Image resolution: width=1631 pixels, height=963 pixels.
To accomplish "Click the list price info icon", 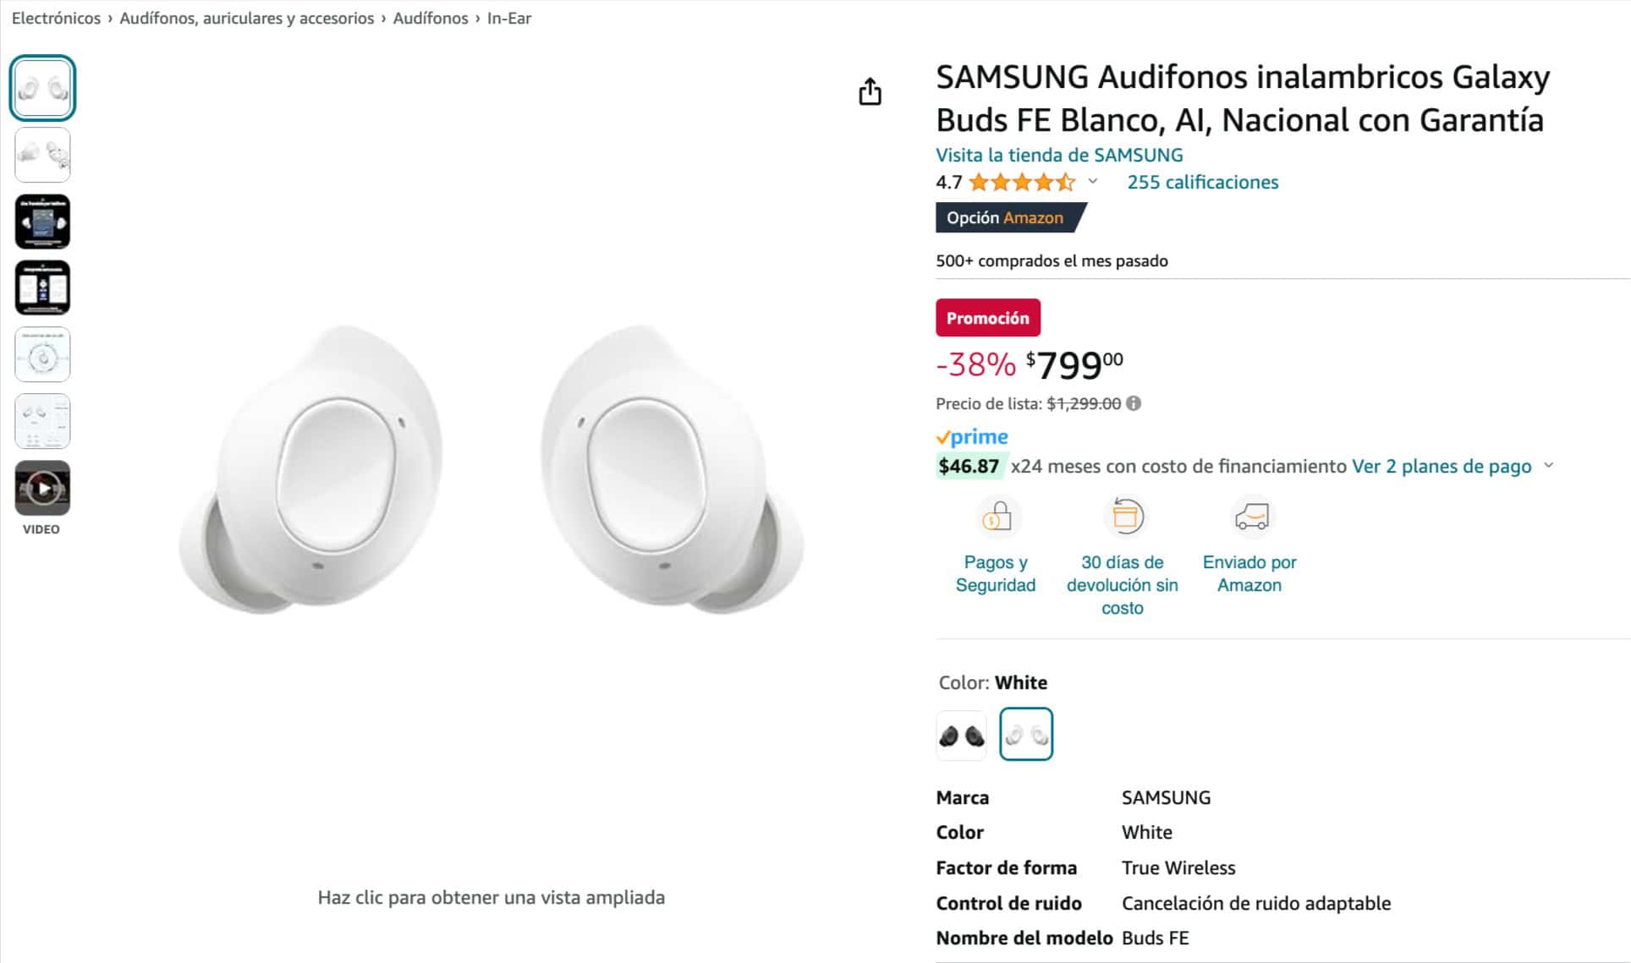I will pyautogui.click(x=1134, y=403).
